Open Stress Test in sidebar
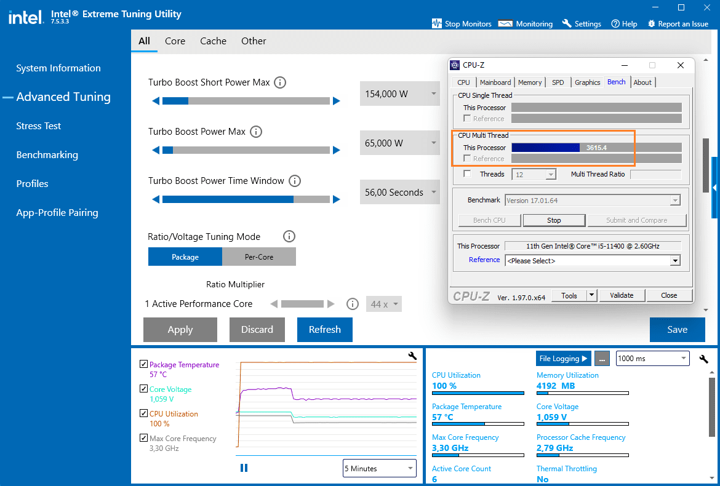 click(39, 125)
